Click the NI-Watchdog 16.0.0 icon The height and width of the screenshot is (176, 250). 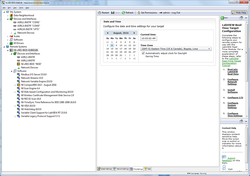[19, 109]
